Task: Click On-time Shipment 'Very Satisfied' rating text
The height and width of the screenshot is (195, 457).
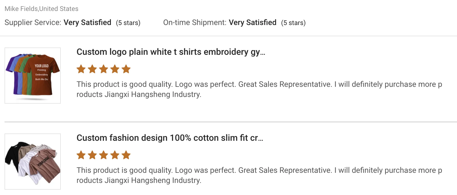Action: (x=252, y=22)
